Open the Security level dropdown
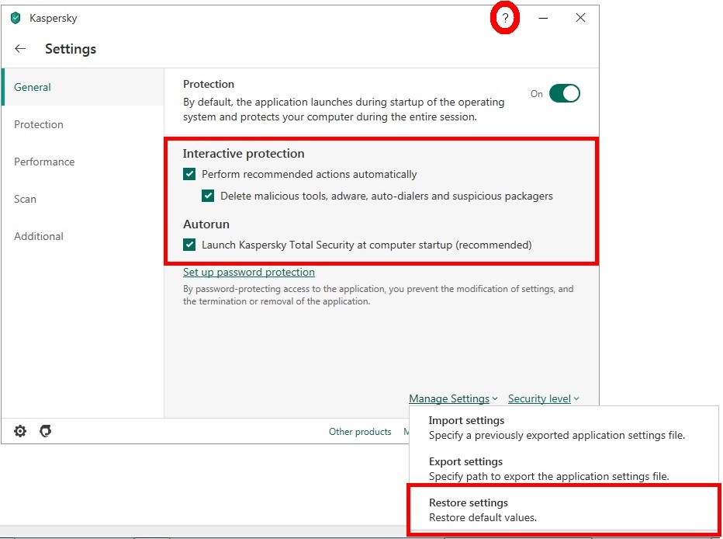Viewport: 723px width, 539px height. point(544,398)
